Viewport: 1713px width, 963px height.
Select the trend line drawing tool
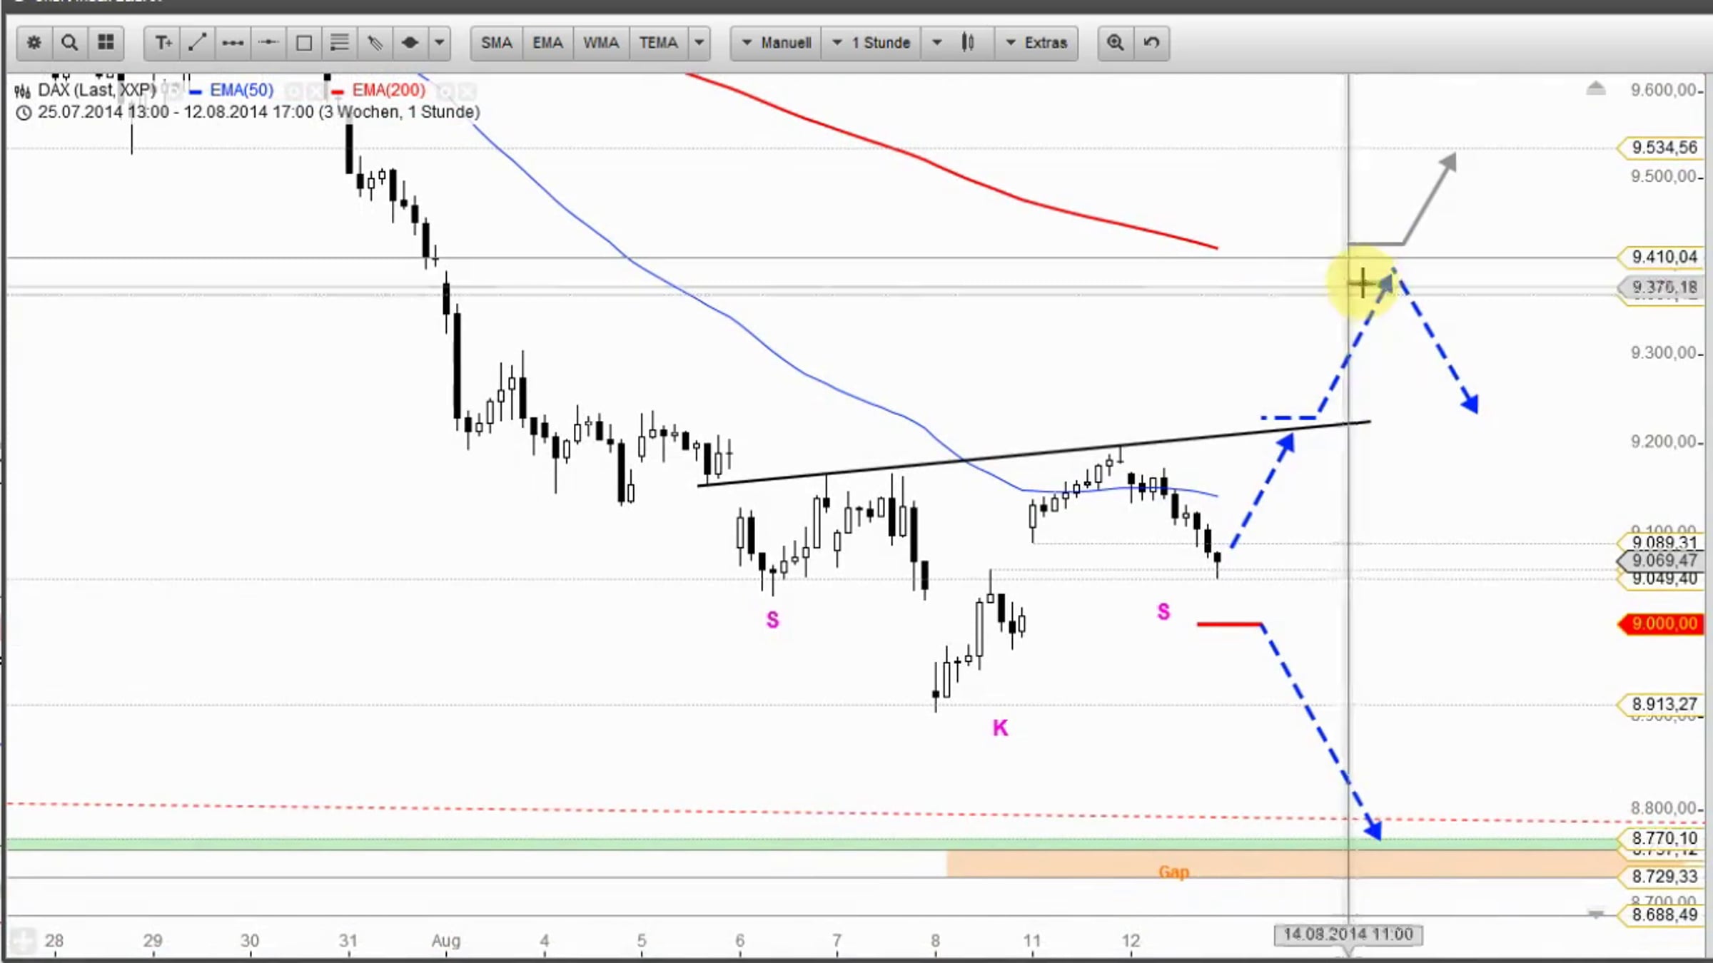pos(198,43)
